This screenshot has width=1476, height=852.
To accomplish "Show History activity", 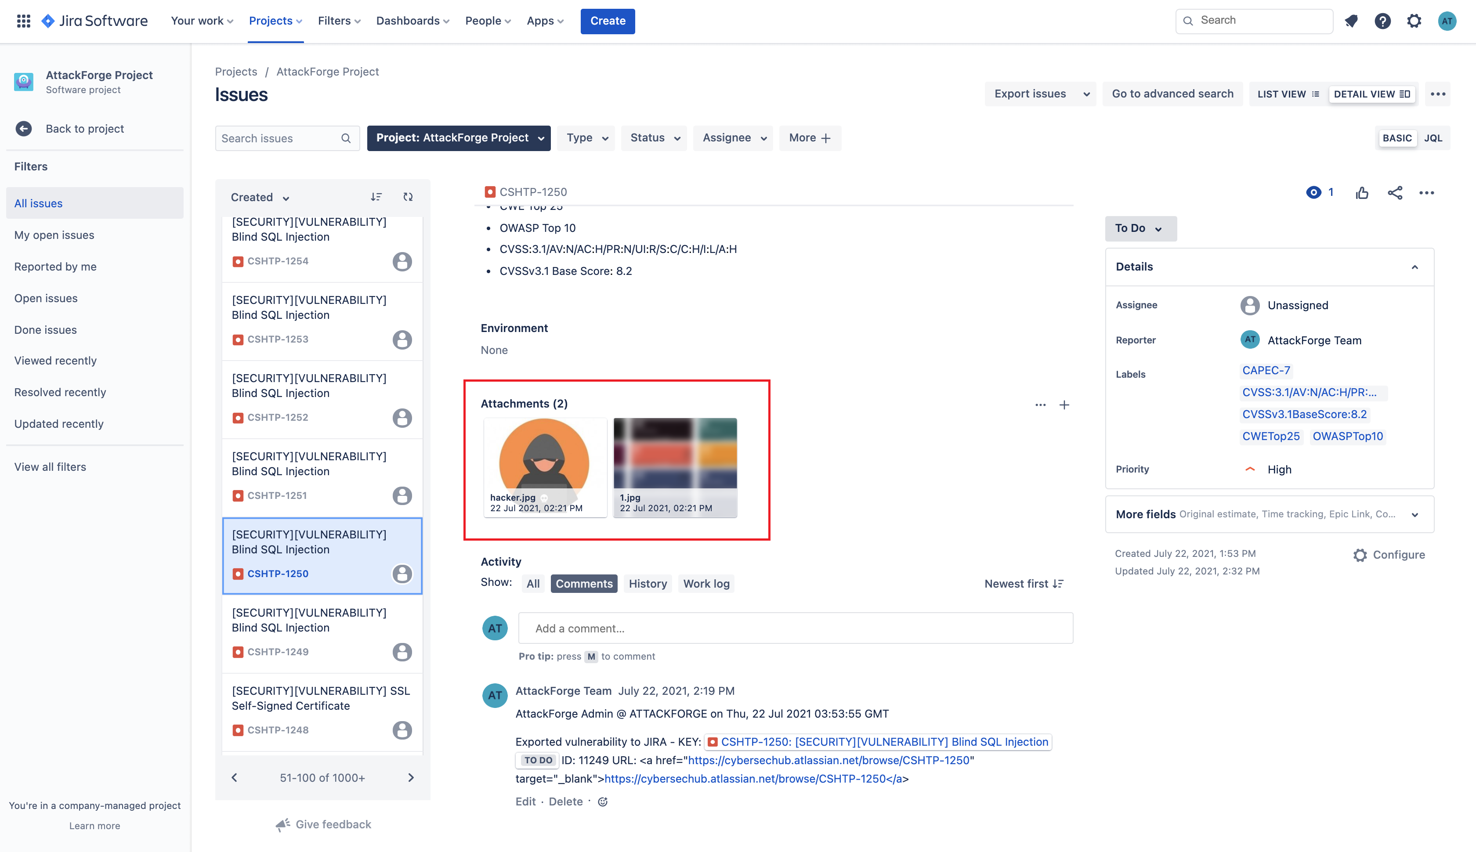I will point(648,583).
